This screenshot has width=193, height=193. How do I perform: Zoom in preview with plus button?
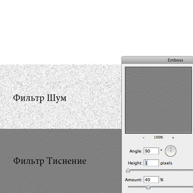(173, 138)
